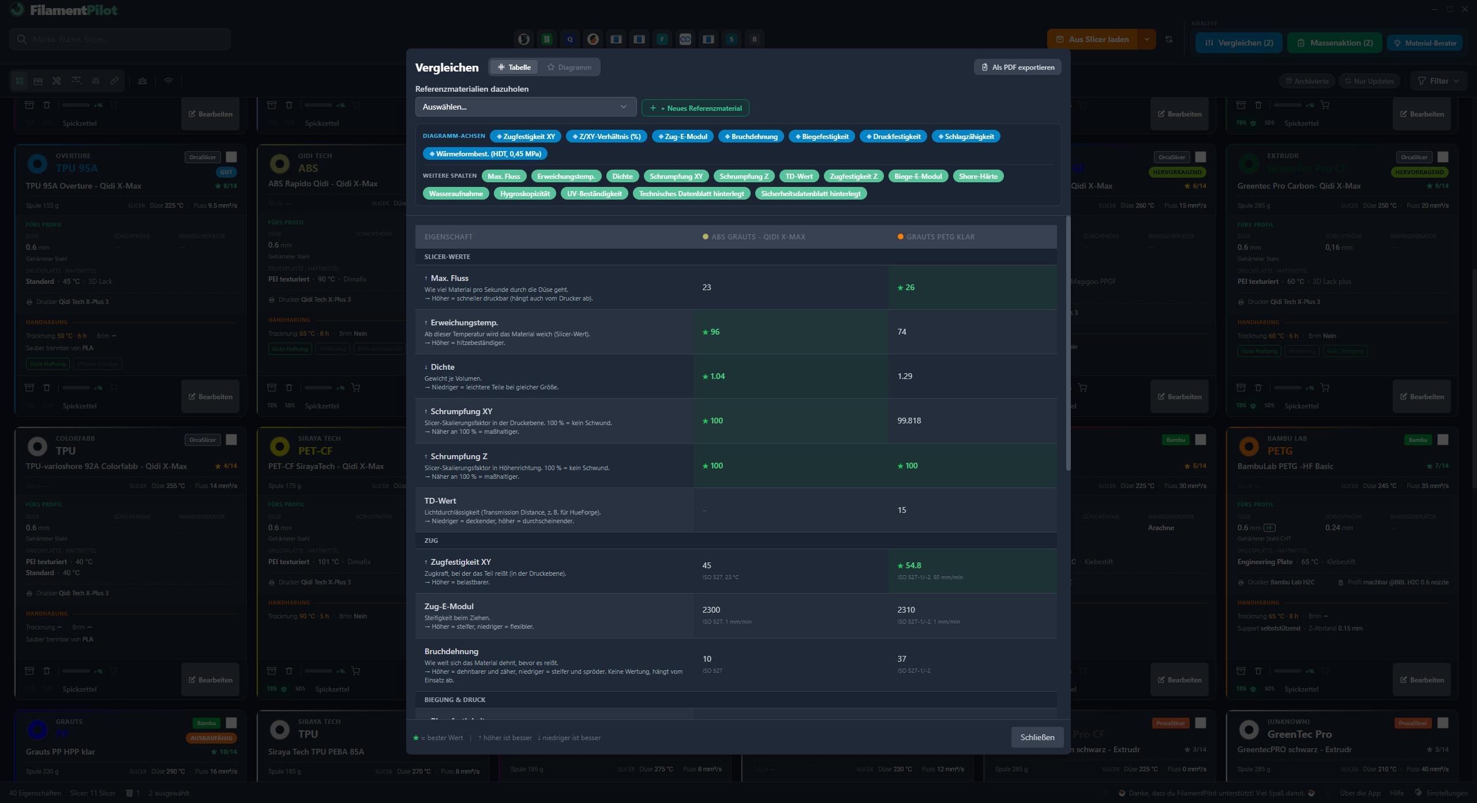Toggle the Wärmeformbest. (HDT, 0,45 MPa) chip

(485, 154)
